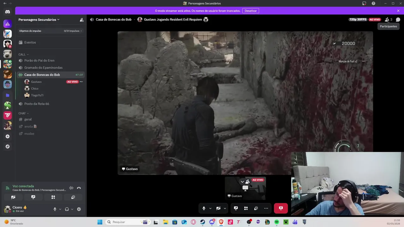
Task: Click the participants icon on Gustavo thumbnail
Action: pos(247,182)
